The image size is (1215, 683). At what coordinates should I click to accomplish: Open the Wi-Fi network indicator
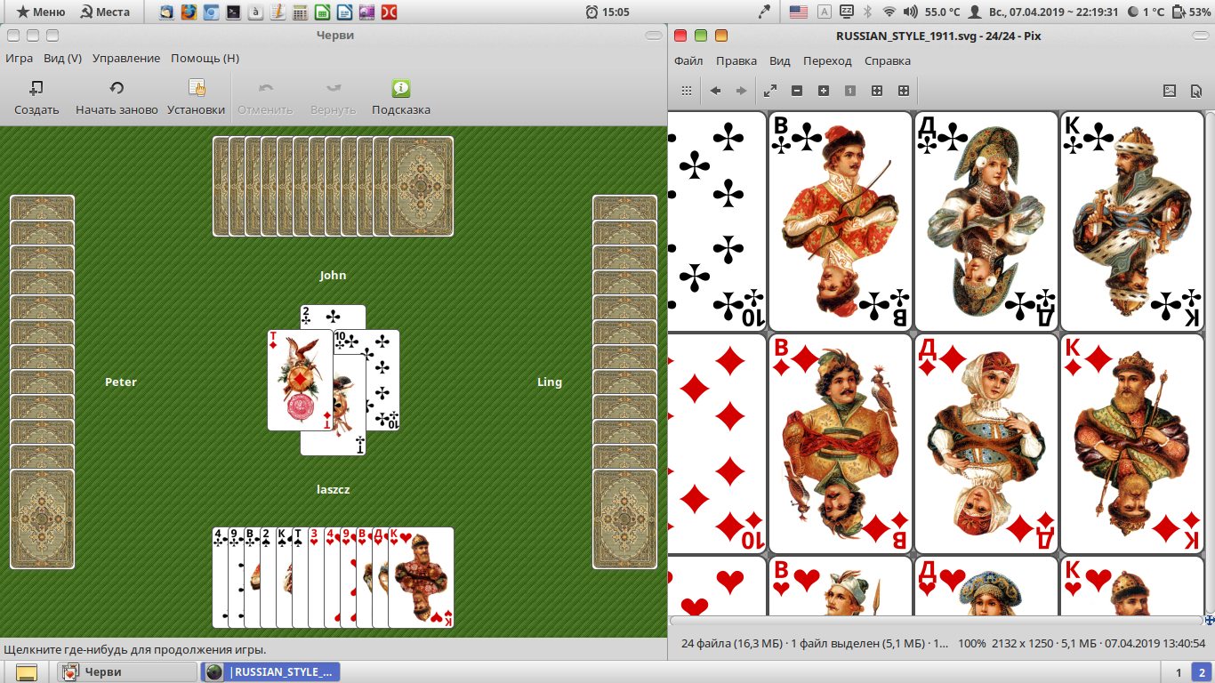tap(889, 12)
